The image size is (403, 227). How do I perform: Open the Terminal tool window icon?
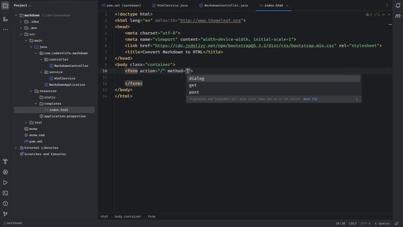pyautogui.click(x=5, y=193)
